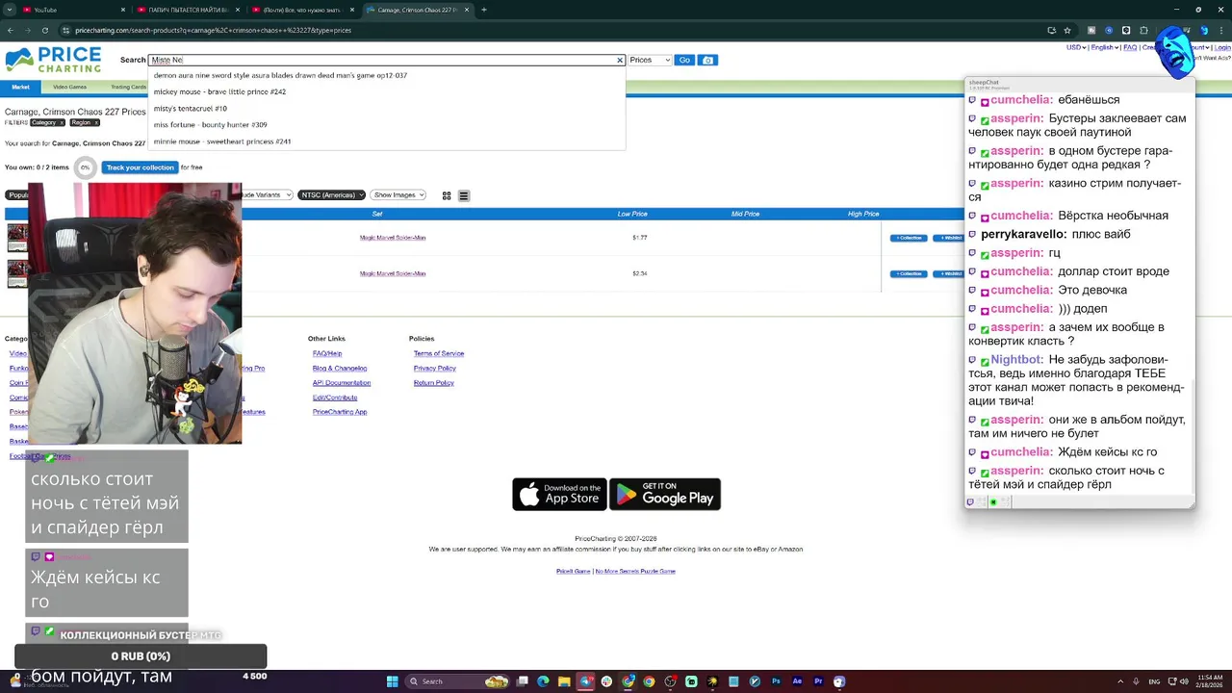Click the Task View taskbar icon
1232x693 pixels.
click(x=522, y=681)
